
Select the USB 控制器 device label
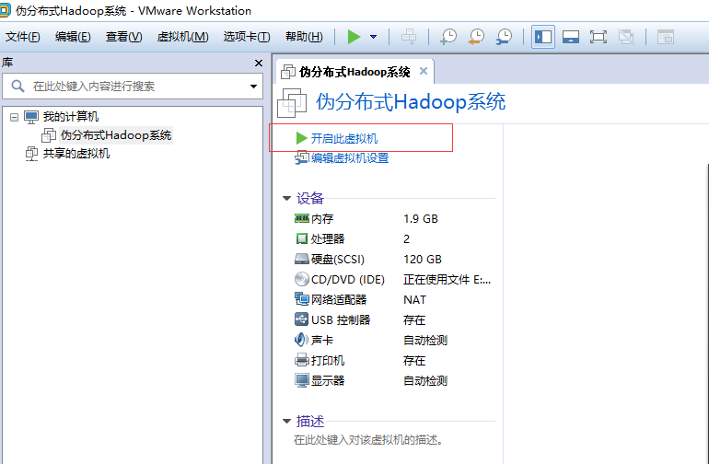pyautogui.click(x=341, y=319)
